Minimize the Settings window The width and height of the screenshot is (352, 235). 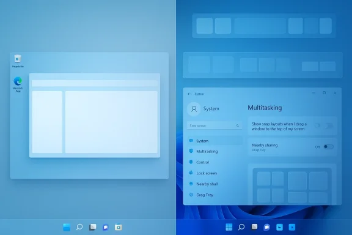[x=313, y=93]
